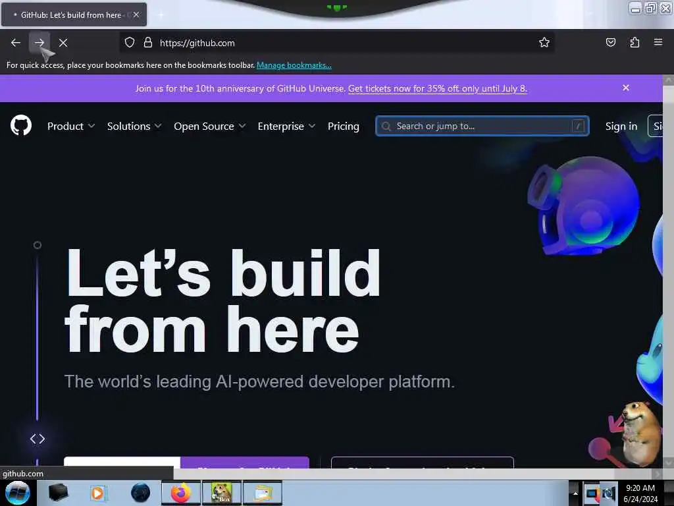Click the network monitor tray icon

(x=592, y=494)
